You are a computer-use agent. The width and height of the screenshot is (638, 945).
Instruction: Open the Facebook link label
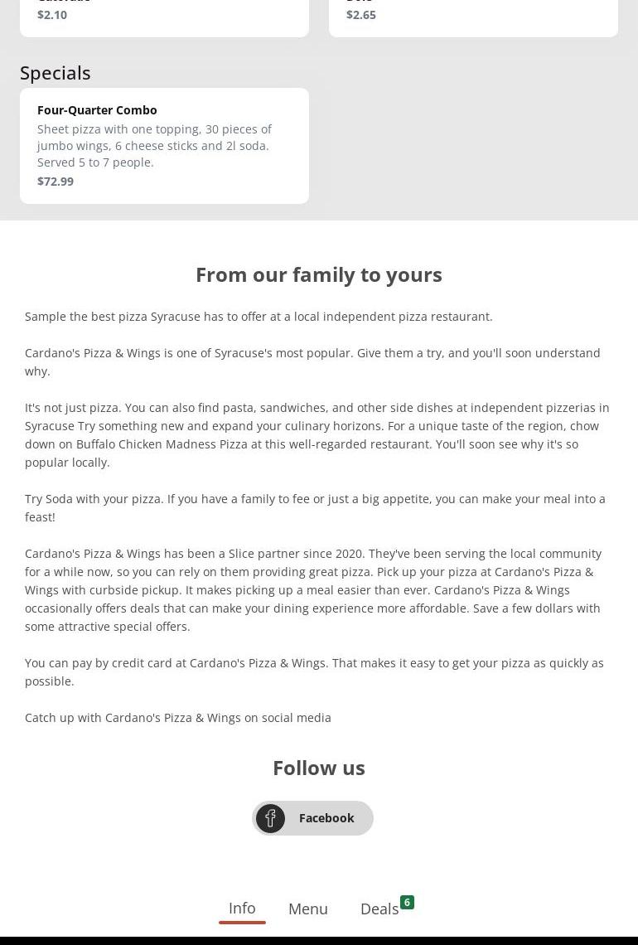tap(326, 818)
